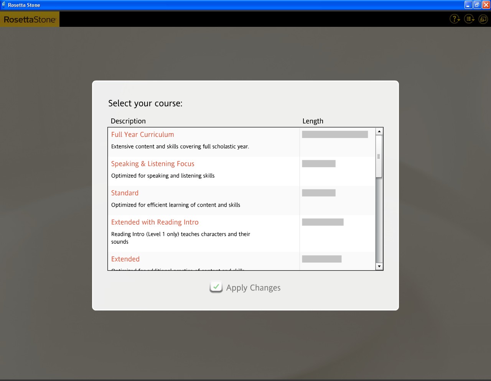Viewport: 491px width, 381px height.
Task: Click the course list scroll down arrow
Action: [379, 266]
